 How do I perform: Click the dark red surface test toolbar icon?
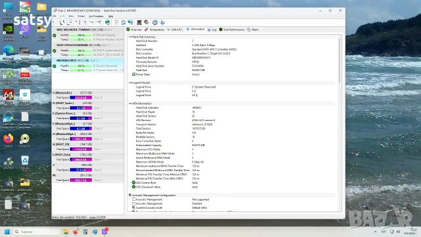(139, 22)
